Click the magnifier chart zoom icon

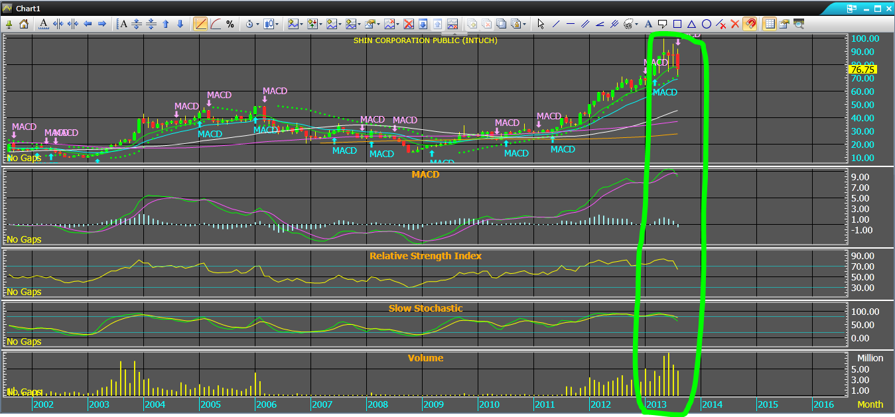click(x=799, y=24)
